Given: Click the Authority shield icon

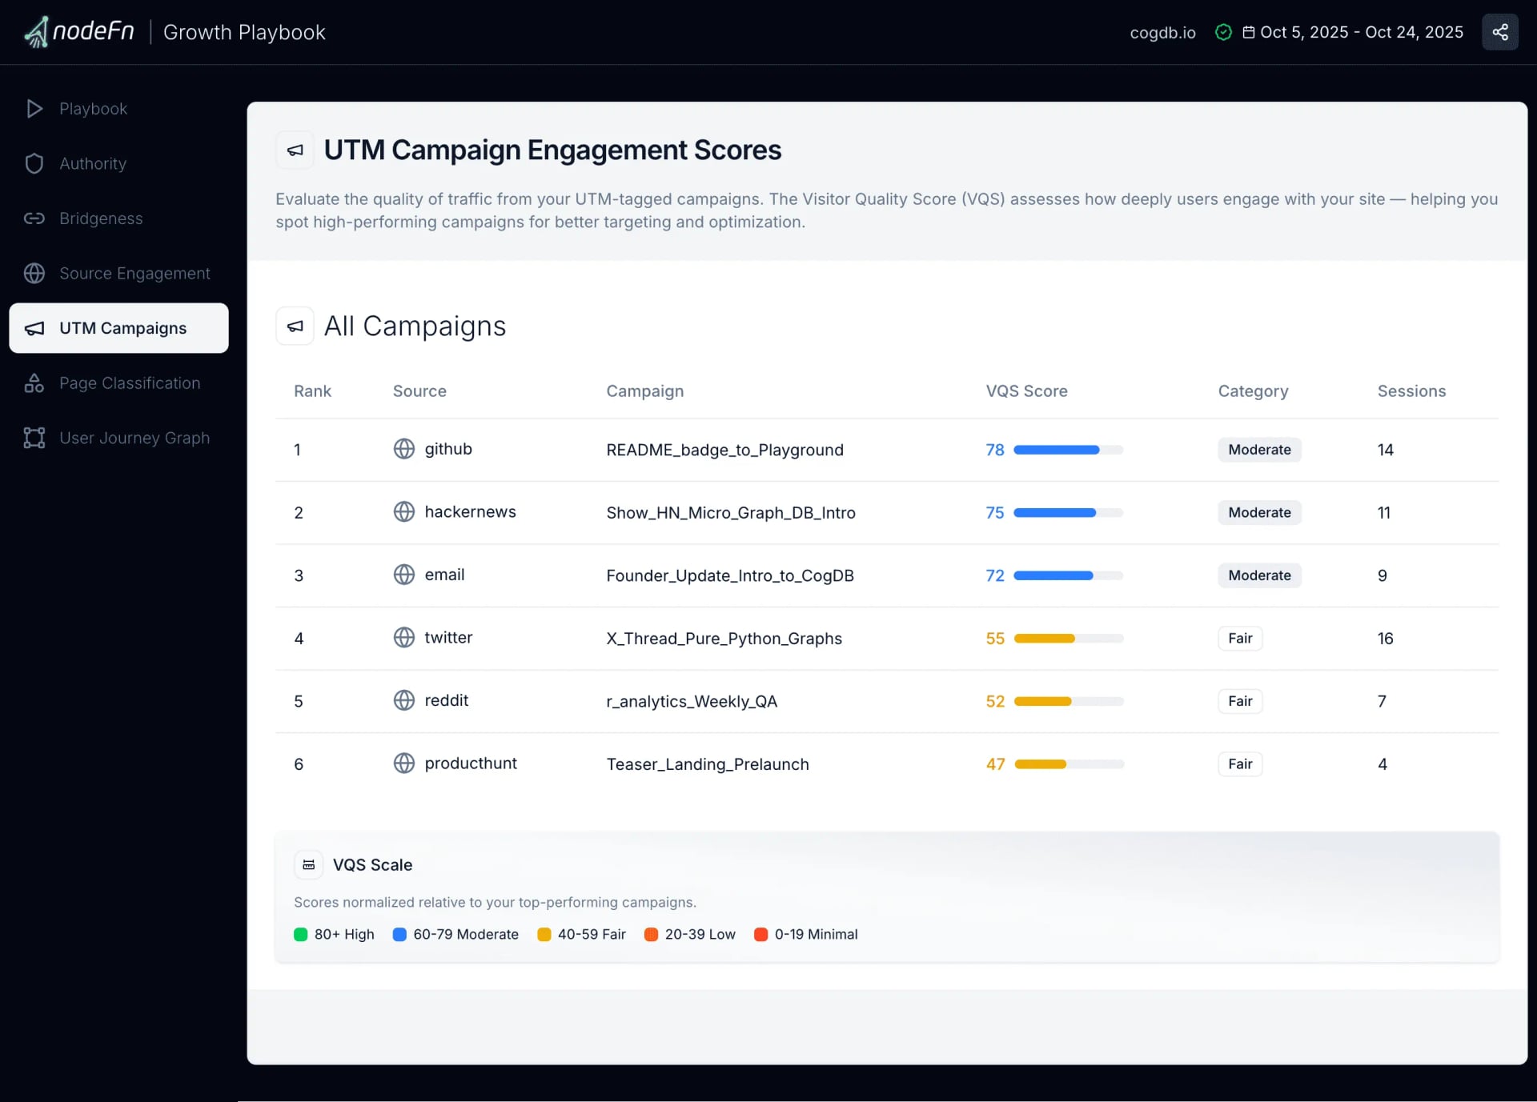Looking at the screenshot, I should (x=34, y=163).
